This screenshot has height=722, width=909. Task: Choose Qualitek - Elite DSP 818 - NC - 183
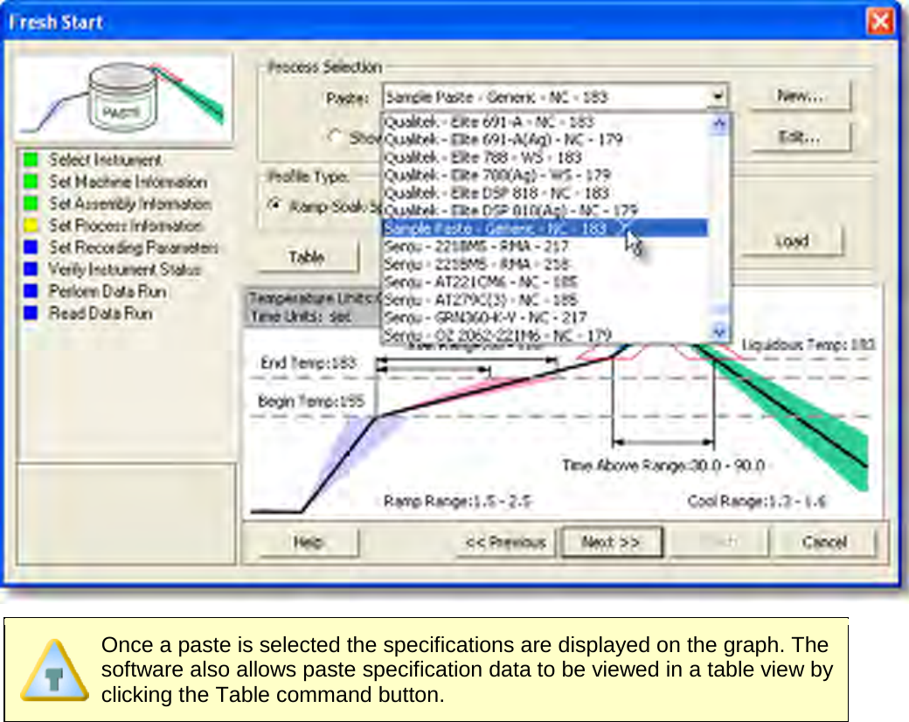pyautogui.click(x=545, y=192)
